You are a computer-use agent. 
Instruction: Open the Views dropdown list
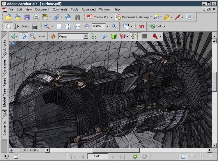click(x=73, y=36)
